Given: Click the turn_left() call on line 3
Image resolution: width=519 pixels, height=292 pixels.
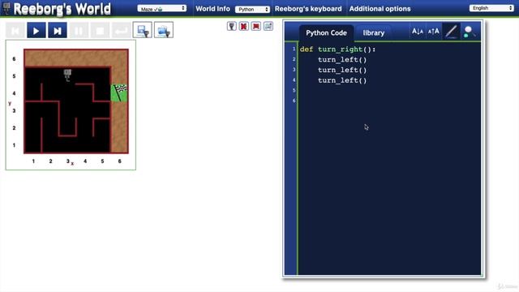Looking at the screenshot, I should [342, 71].
